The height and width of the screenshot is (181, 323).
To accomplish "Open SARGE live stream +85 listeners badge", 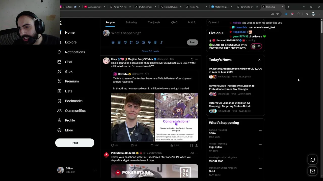I will (x=256, y=46).
